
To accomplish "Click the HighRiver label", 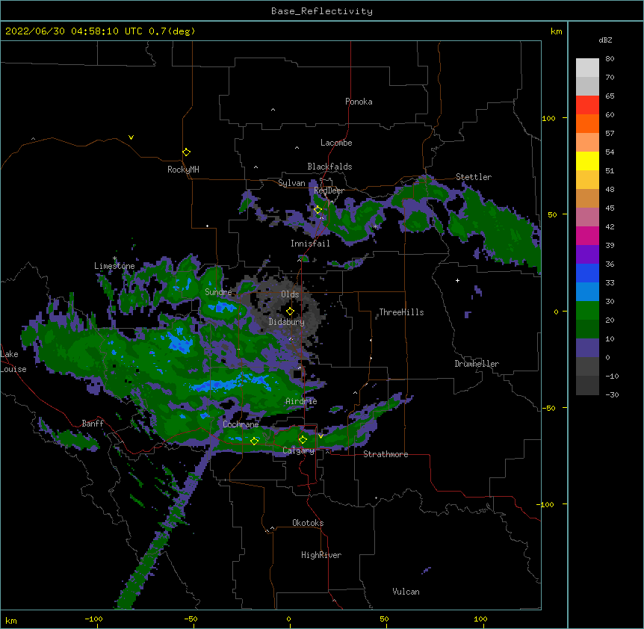I will [321, 555].
